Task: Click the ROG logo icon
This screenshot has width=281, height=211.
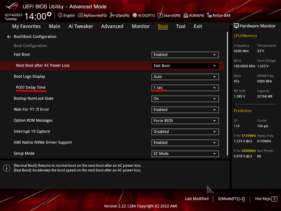Action: [12, 6]
